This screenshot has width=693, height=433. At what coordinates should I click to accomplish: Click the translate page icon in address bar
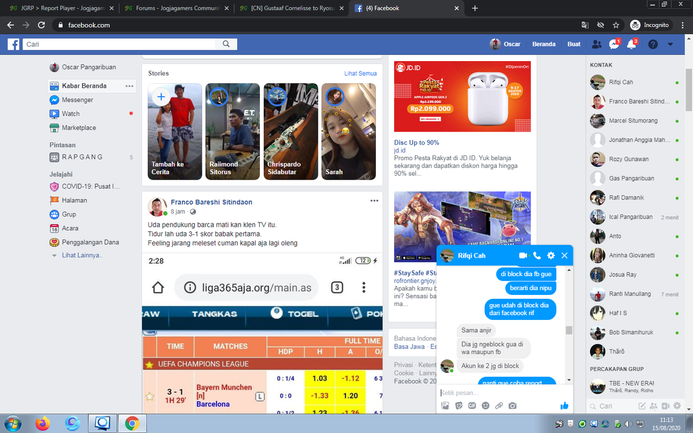click(585, 25)
